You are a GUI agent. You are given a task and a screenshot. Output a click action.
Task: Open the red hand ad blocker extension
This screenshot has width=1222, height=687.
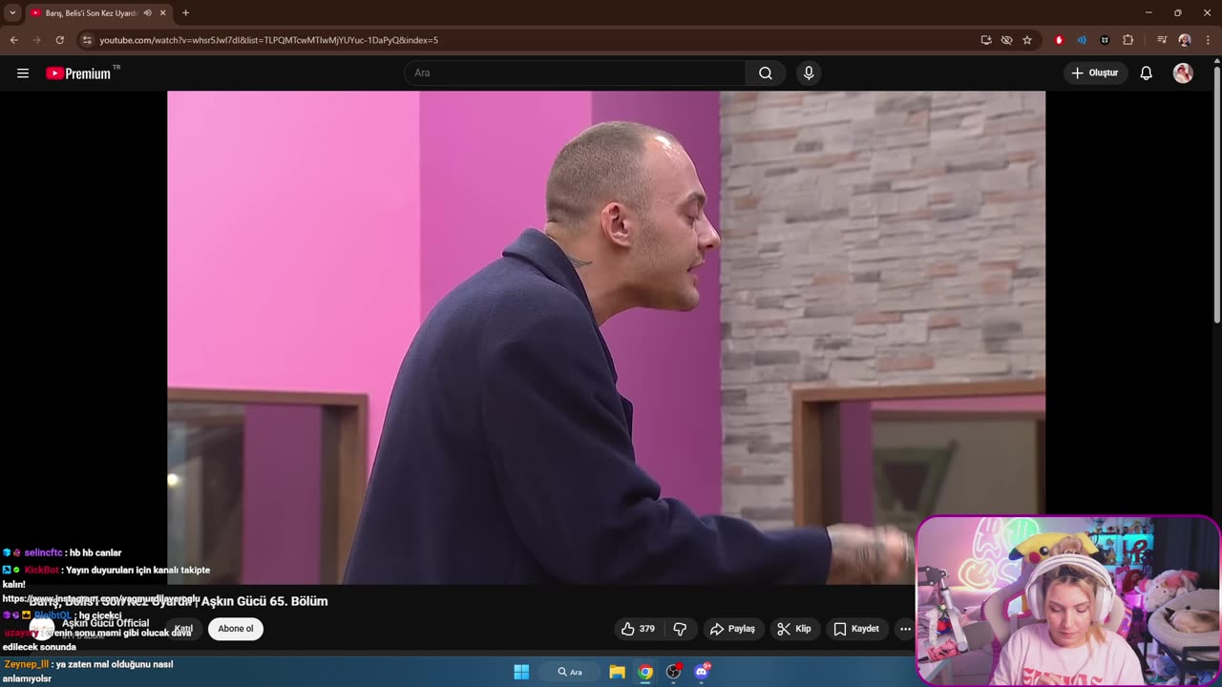(1059, 40)
